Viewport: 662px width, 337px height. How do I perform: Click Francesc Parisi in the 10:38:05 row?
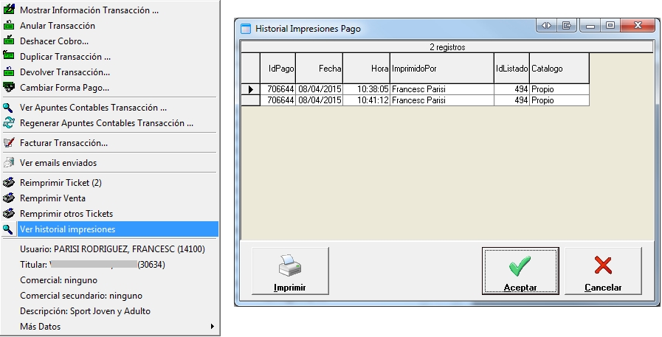tap(442, 89)
